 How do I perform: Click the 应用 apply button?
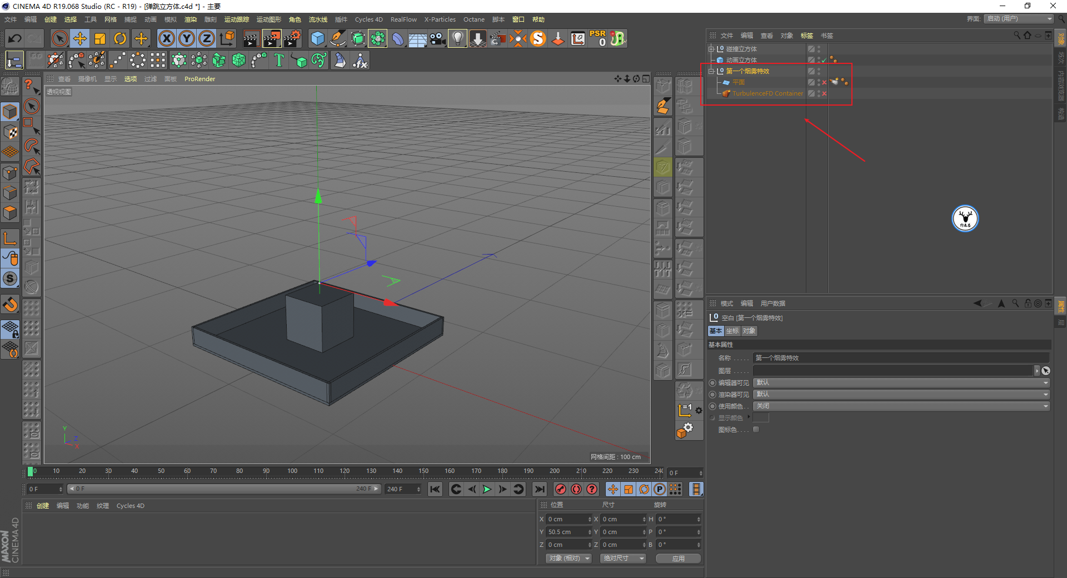pyautogui.click(x=678, y=559)
